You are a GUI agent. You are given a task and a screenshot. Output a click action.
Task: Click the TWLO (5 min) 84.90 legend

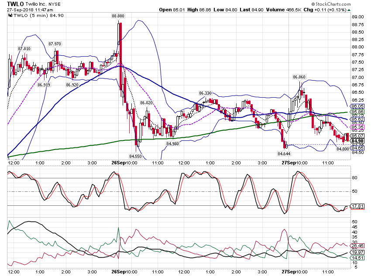(38, 16)
